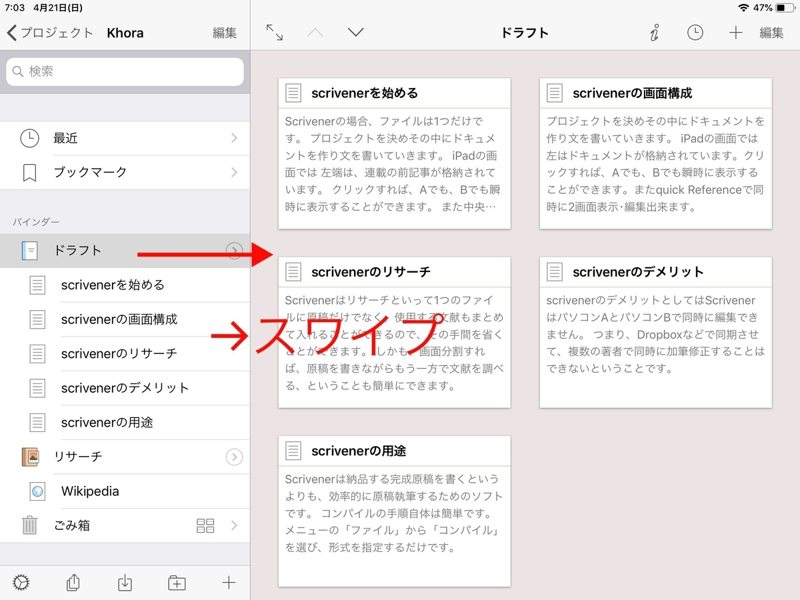Image resolution: width=800 pixels, height=600 pixels.
Task: Tap the 検索 search field
Action: click(125, 71)
